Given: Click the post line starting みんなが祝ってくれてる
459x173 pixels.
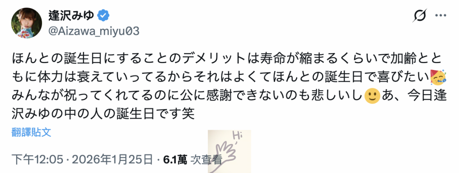Looking at the screenshot, I should pyautogui.click(x=229, y=96).
